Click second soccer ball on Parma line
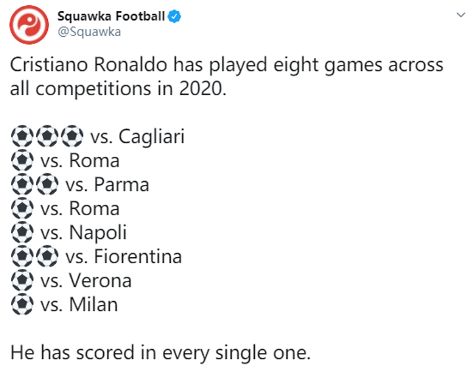 tap(47, 185)
